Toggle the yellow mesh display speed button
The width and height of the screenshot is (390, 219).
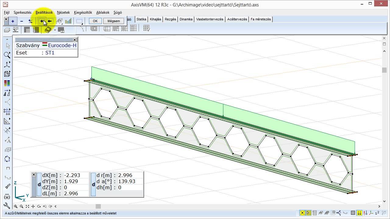pyautogui.click(x=309, y=213)
